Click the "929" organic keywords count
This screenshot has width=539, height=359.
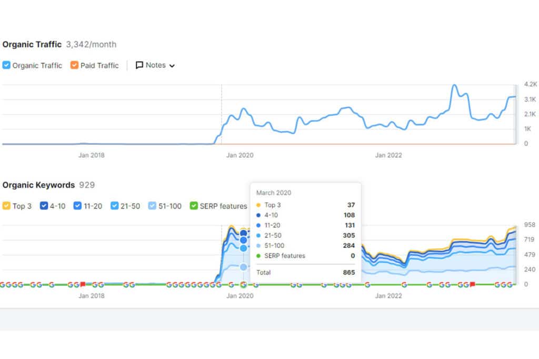point(87,185)
